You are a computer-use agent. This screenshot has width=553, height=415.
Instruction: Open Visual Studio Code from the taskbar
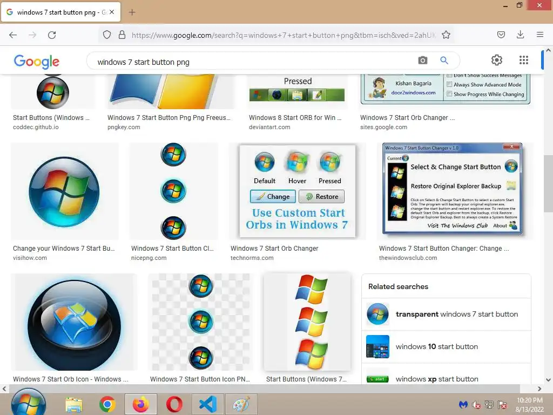pos(208,404)
